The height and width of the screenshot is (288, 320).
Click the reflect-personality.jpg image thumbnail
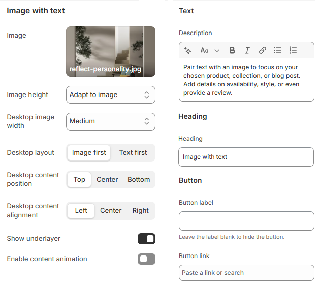point(111,51)
